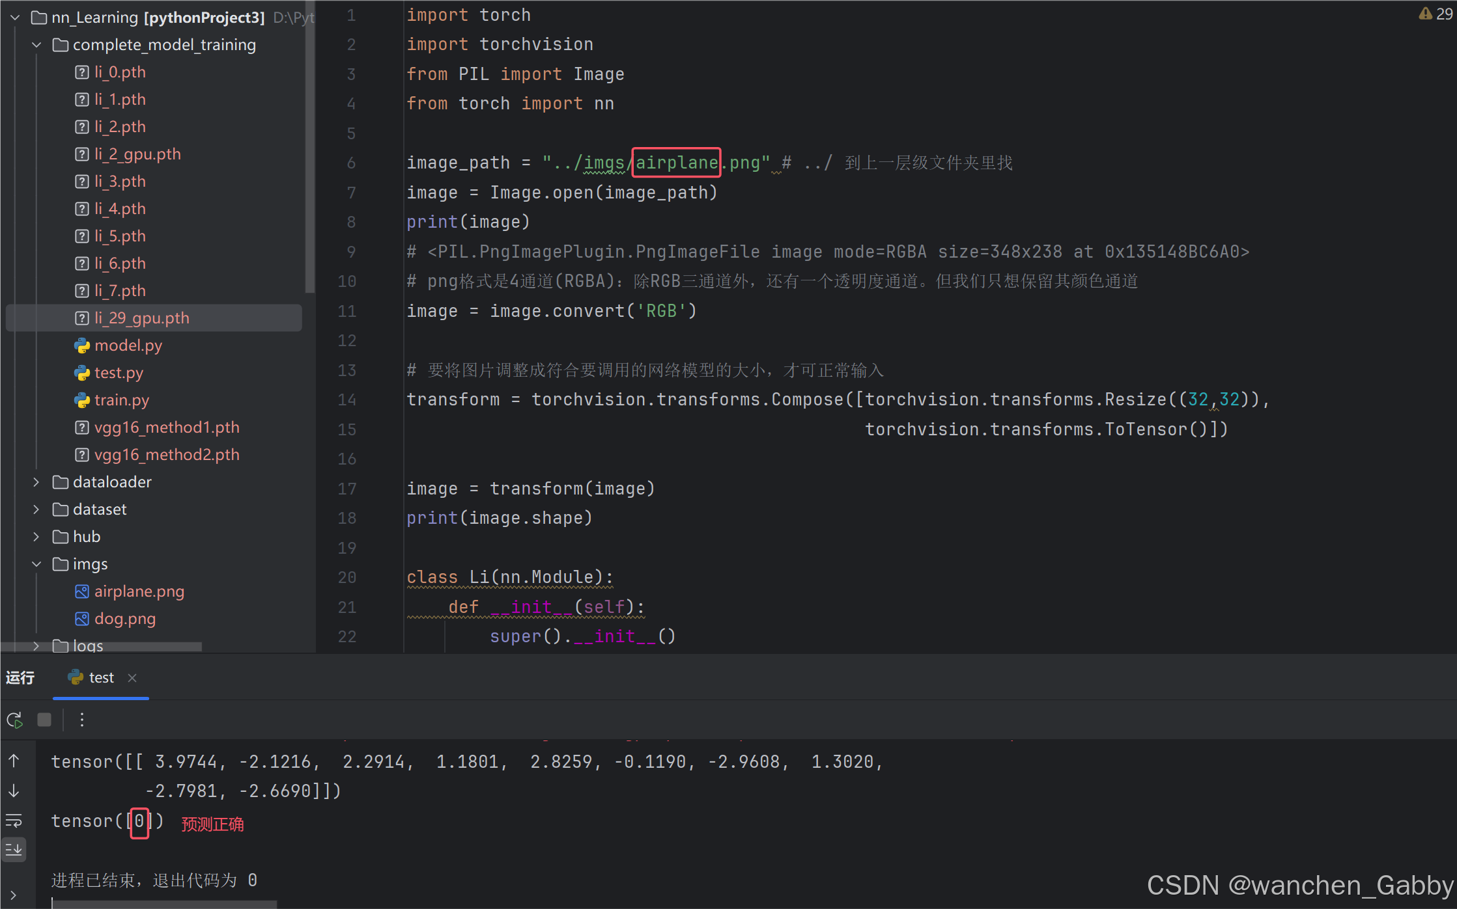Go down the stack trace in console
The height and width of the screenshot is (909, 1457).
14,791
